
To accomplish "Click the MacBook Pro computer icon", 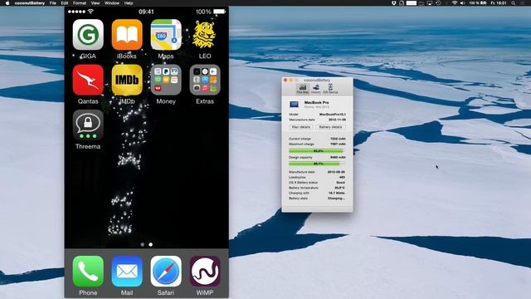I will click(294, 104).
